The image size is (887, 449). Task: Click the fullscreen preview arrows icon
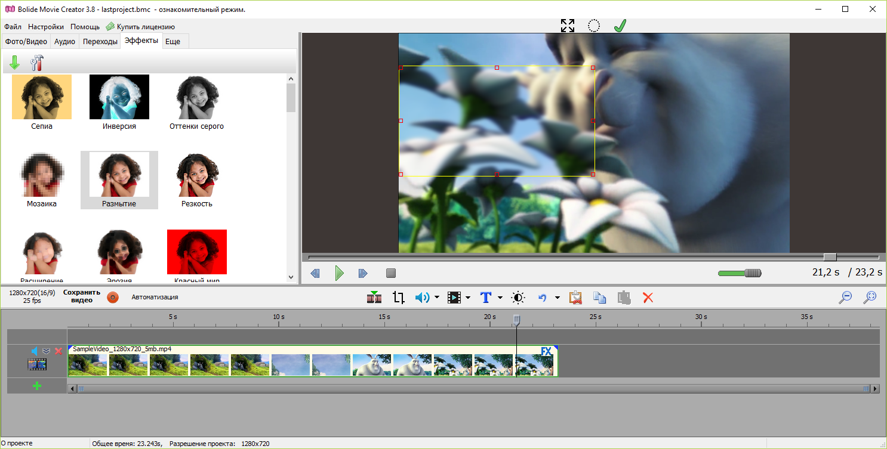pos(568,26)
